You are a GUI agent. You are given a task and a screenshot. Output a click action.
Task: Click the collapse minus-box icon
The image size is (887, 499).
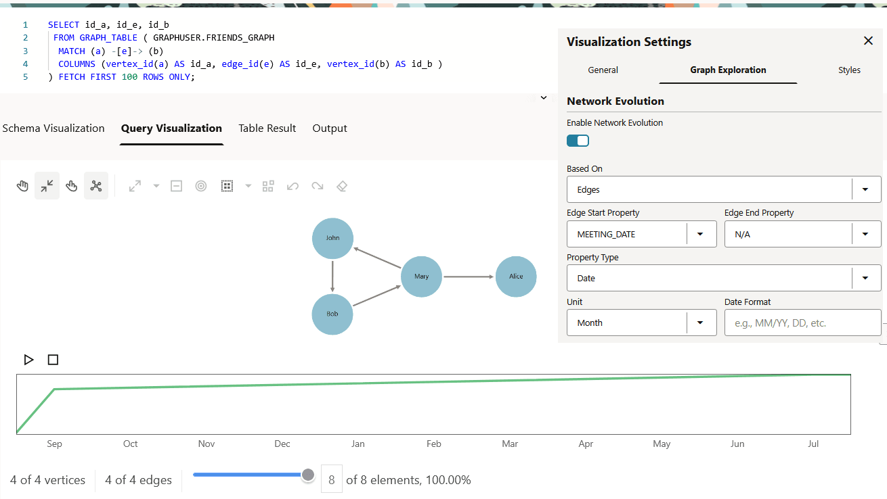point(177,186)
